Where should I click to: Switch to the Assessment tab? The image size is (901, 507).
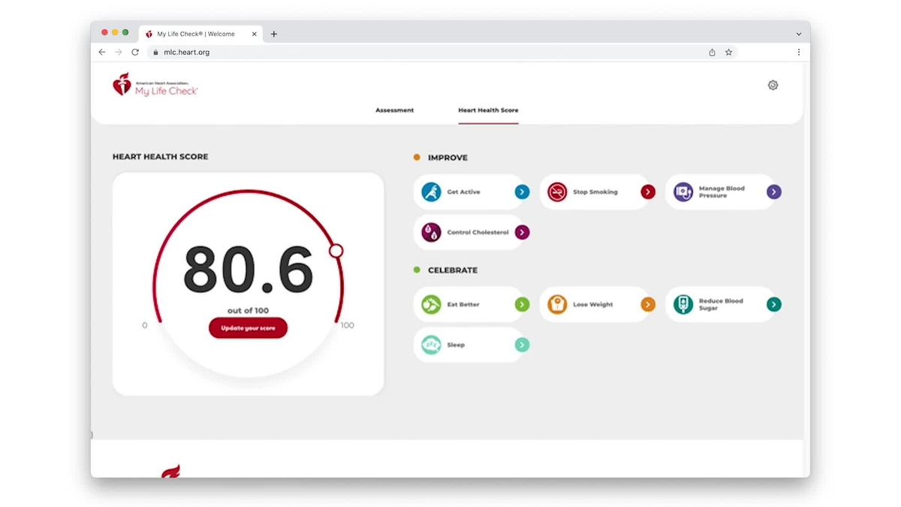point(394,110)
